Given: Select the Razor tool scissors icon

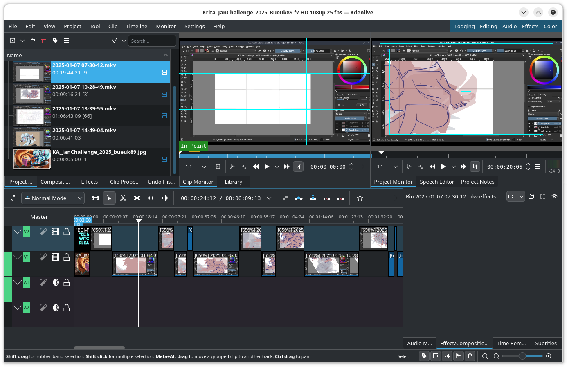Looking at the screenshot, I should coord(123,198).
